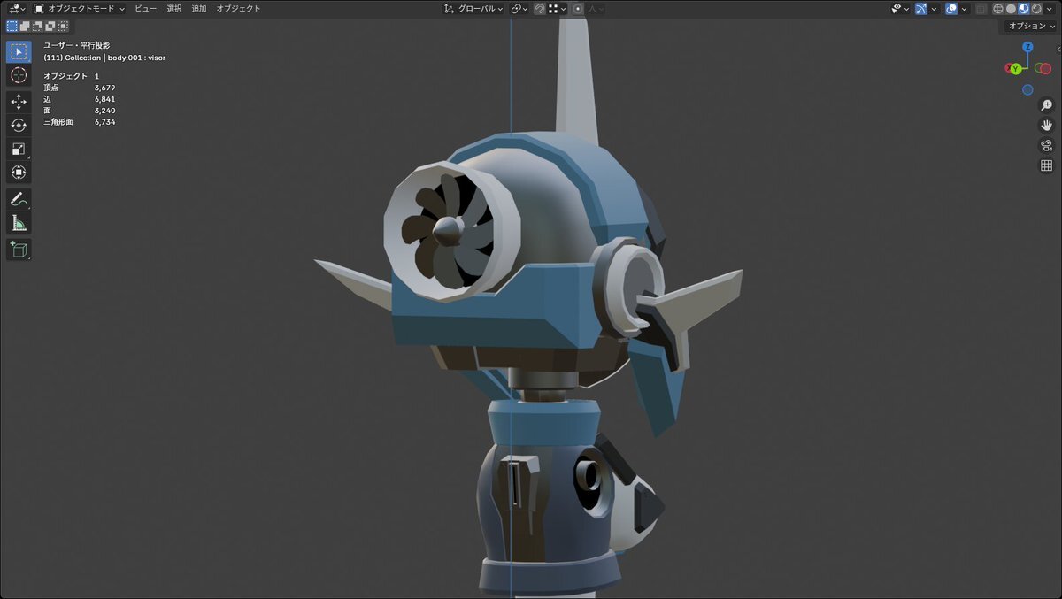Screen dimensions: 1062x599
Task: Toggle viewport overlays display
Action: tap(951, 9)
